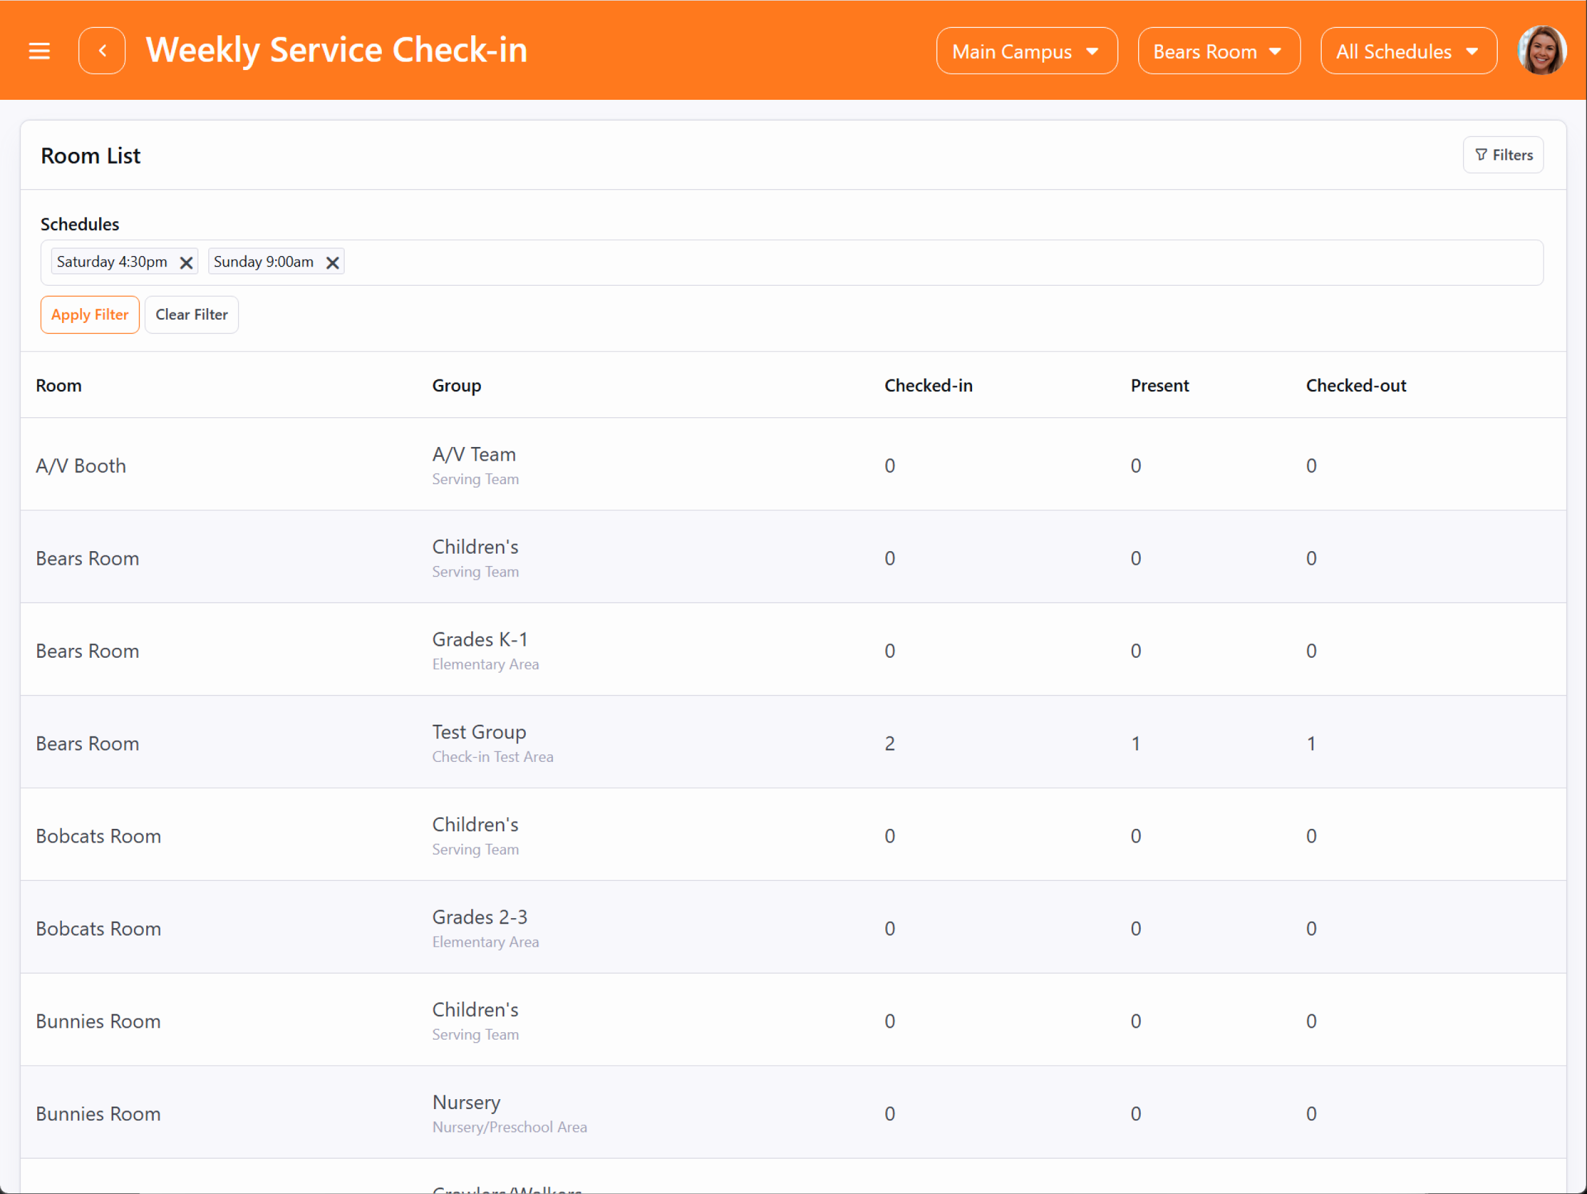Open the user profile avatar
1587x1194 pixels.
pyautogui.click(x=1541, y=51)
